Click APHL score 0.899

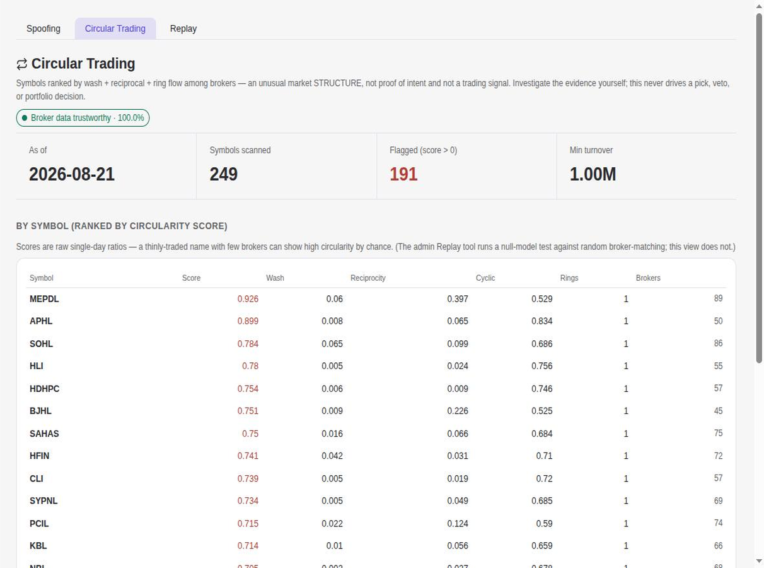(x=248, y=321)
